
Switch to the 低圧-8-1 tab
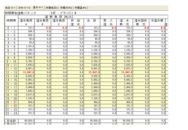coord(10,8)
